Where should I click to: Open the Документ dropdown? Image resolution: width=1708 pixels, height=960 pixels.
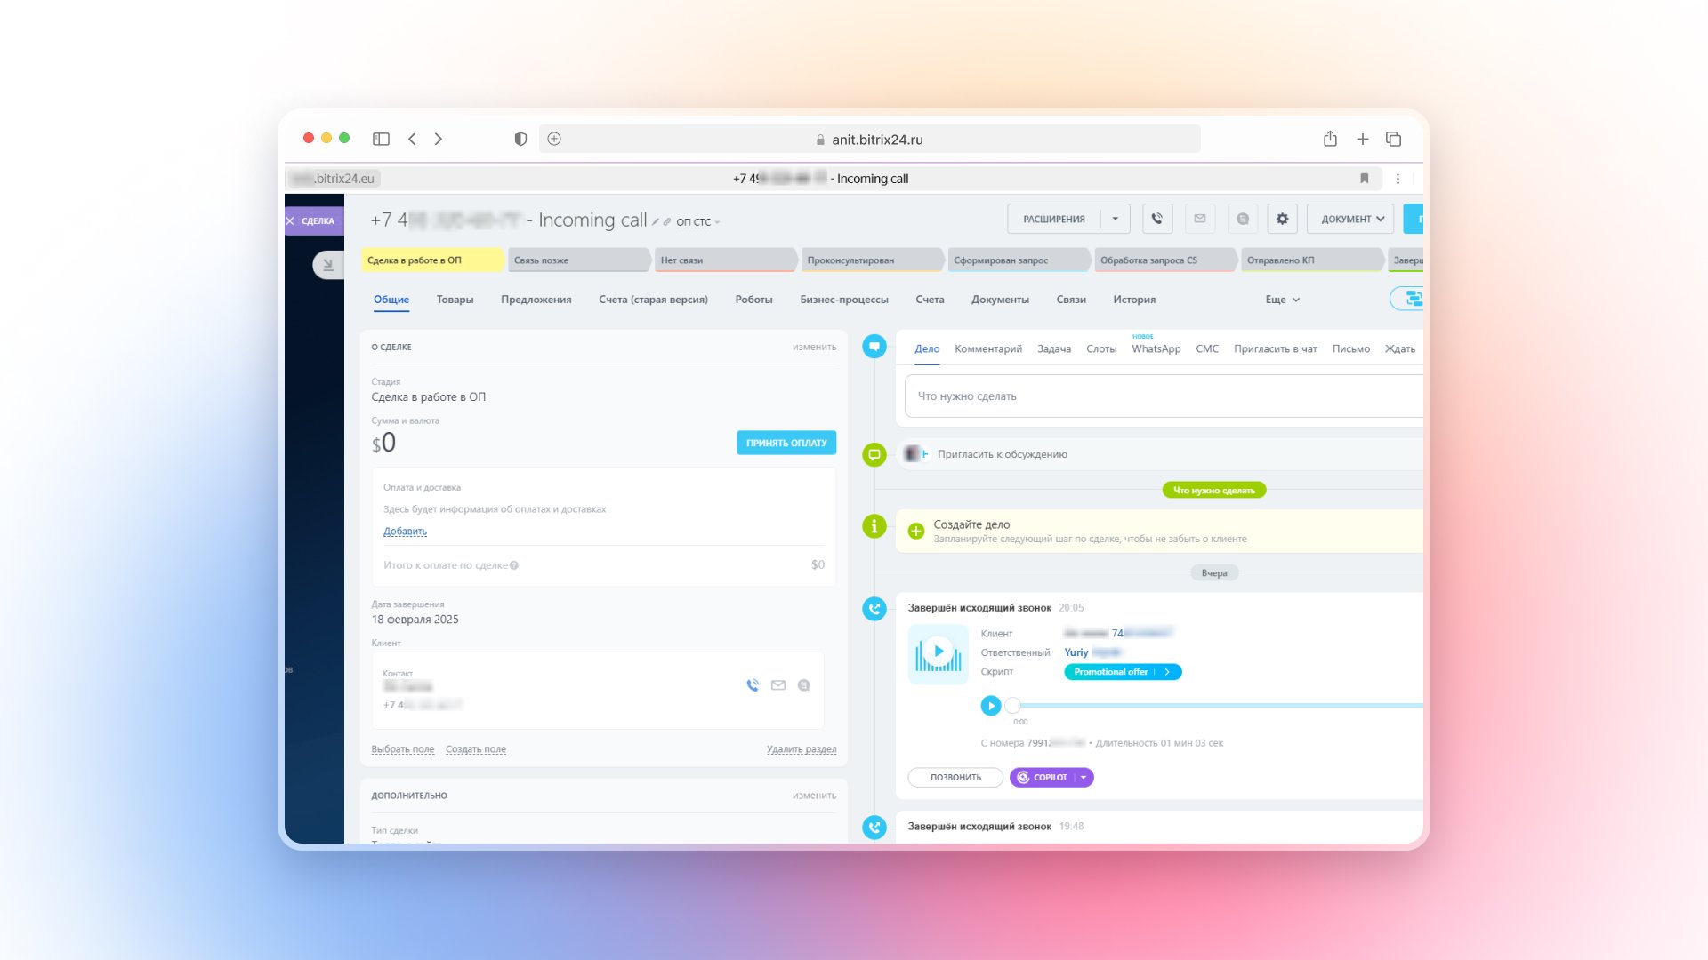(x=1351, y=219)
